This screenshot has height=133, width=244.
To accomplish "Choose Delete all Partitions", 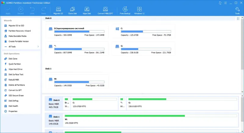I will click(17, 85).
